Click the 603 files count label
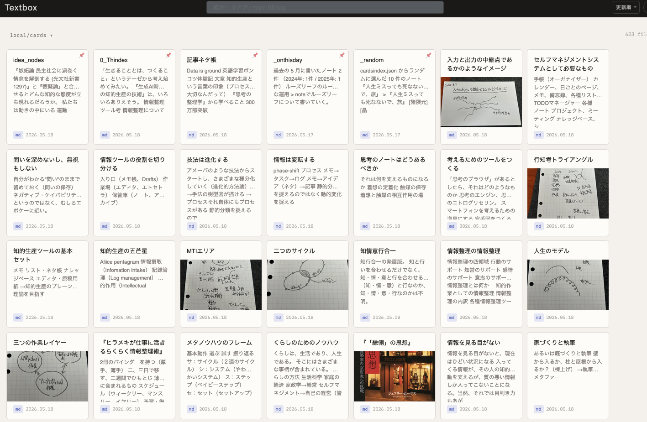The image size is (647, 422). (x=636, y=34)
